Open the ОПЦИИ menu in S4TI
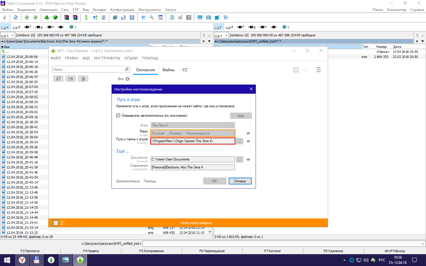The image size is (426, 266). pyautogui.click(x=131, y=58)
